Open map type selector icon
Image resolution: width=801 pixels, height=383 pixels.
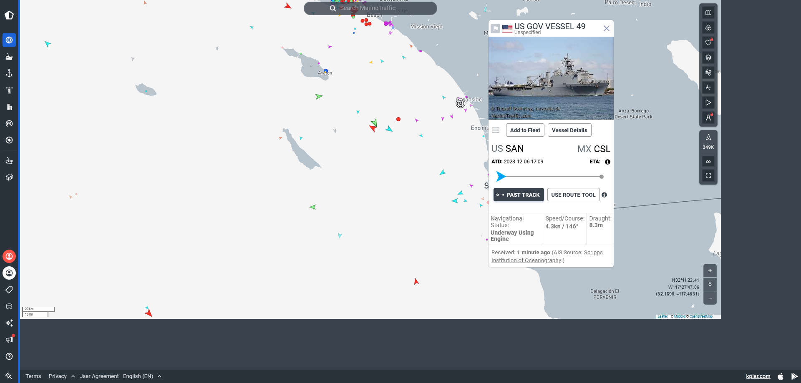click(708, 13)
